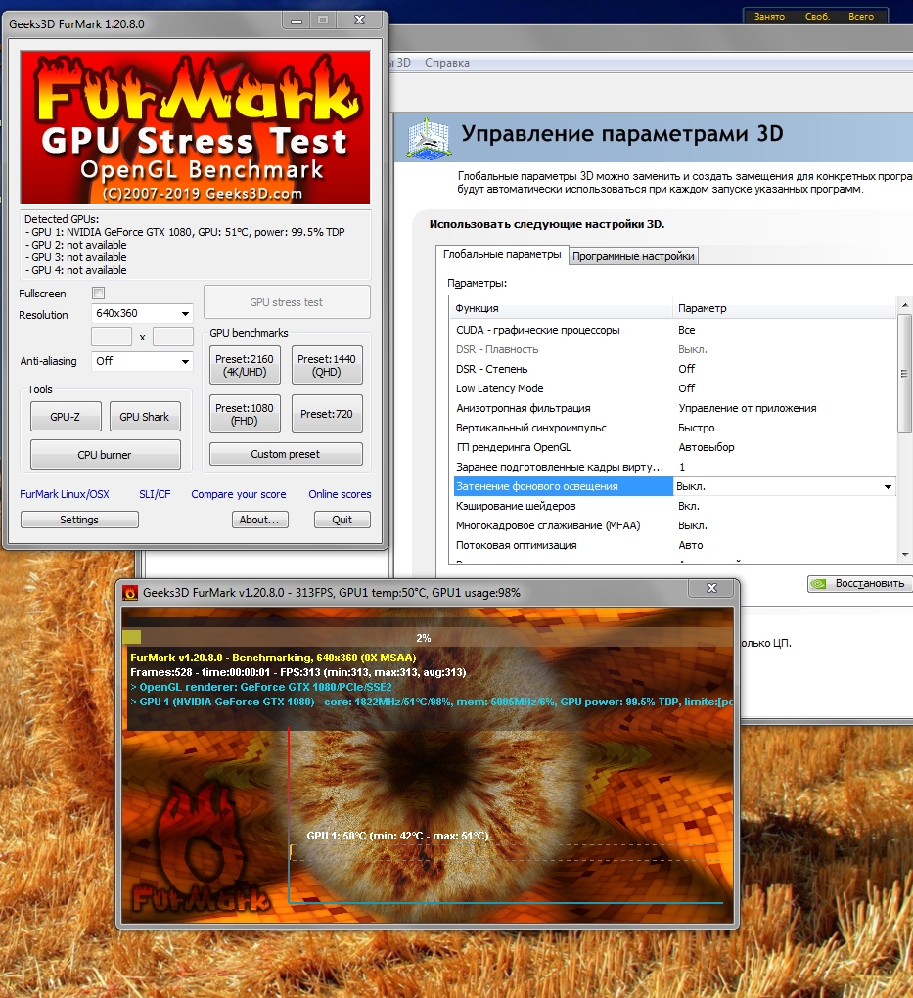
Task: Run the Preset:1080 (FHD) benchmark
Action: [245, 414]
